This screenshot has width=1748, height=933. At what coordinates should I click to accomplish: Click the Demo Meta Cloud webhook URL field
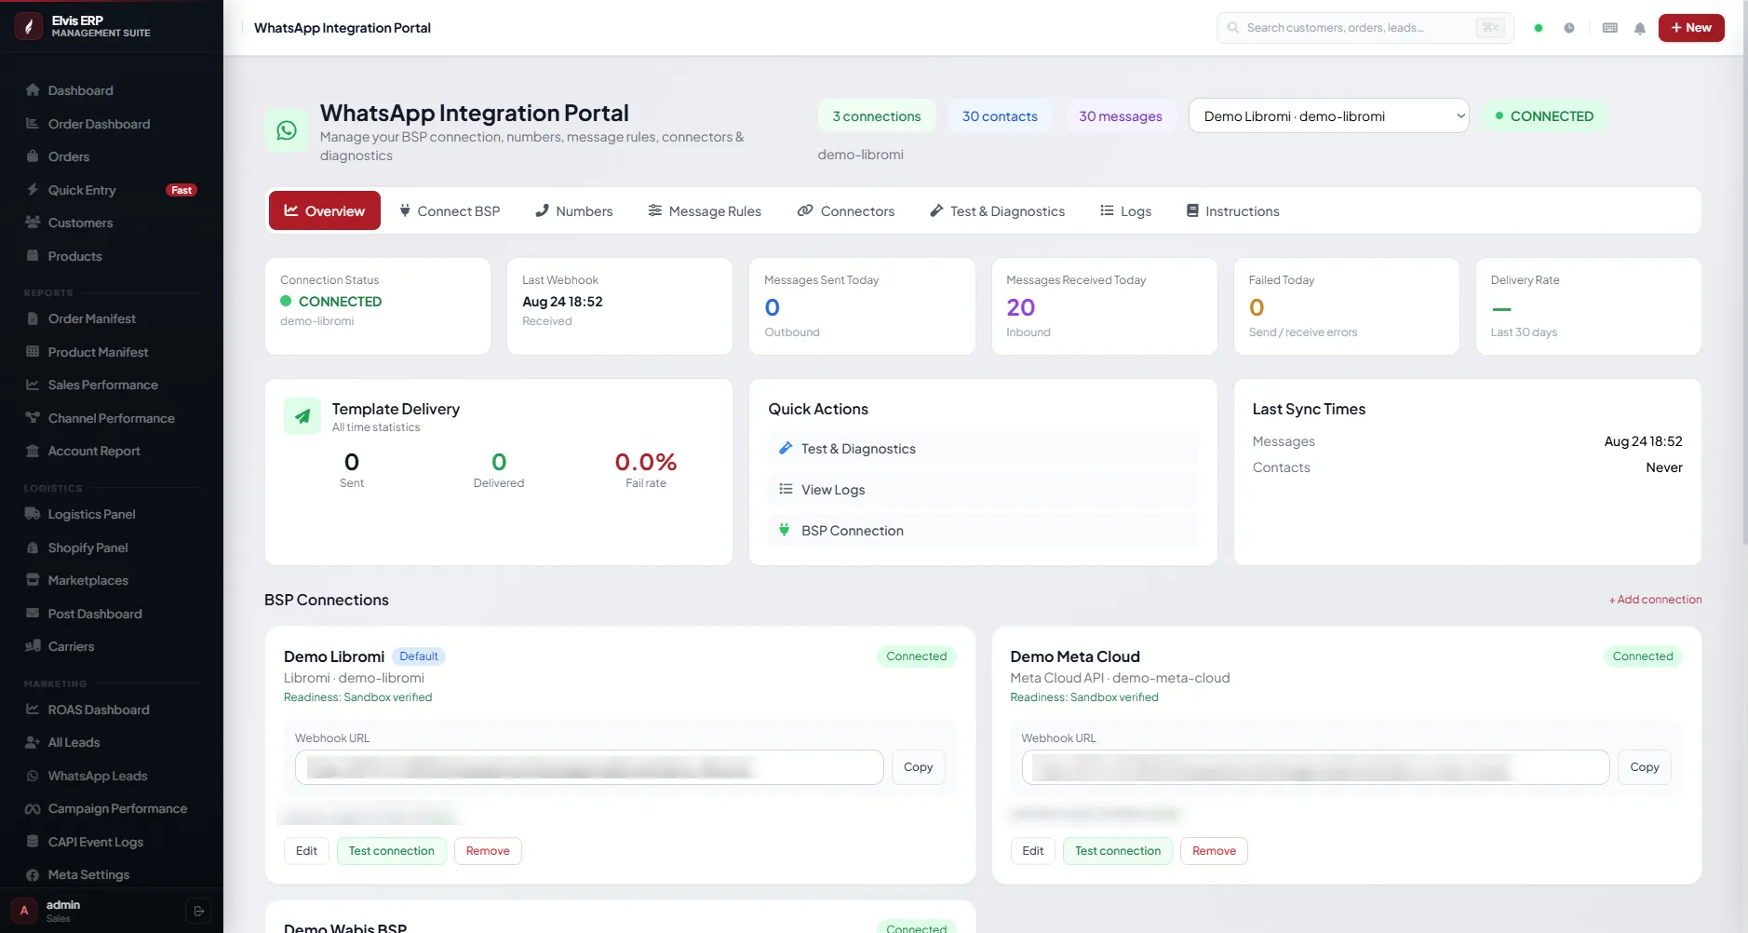tap(1315, 767)
